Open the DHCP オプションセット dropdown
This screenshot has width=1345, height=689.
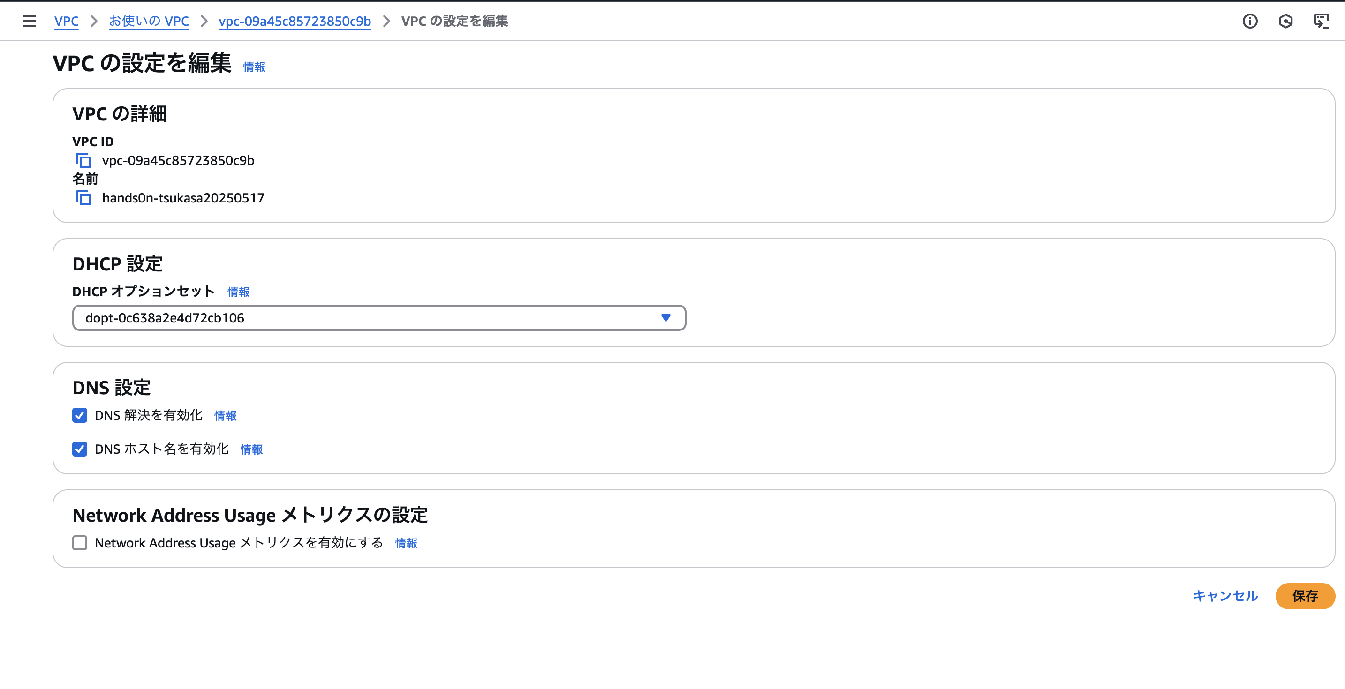point(378,317)
